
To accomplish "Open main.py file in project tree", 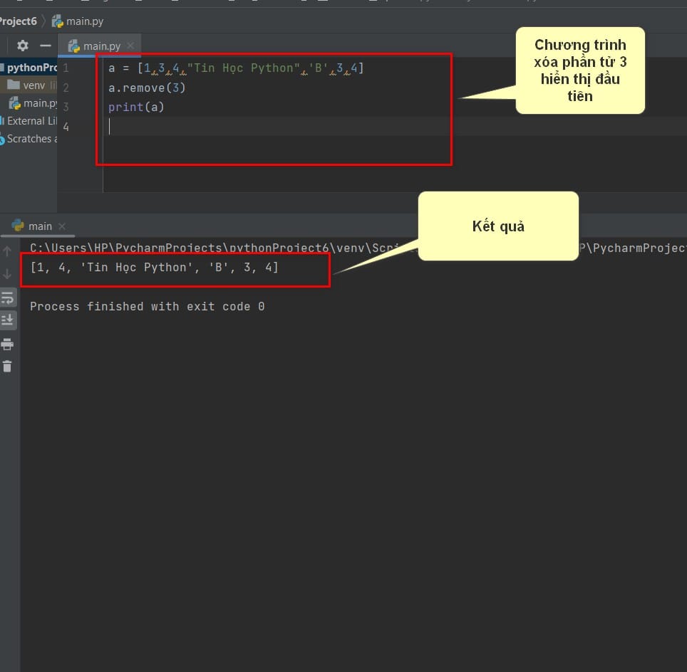I will coord(33,103).
